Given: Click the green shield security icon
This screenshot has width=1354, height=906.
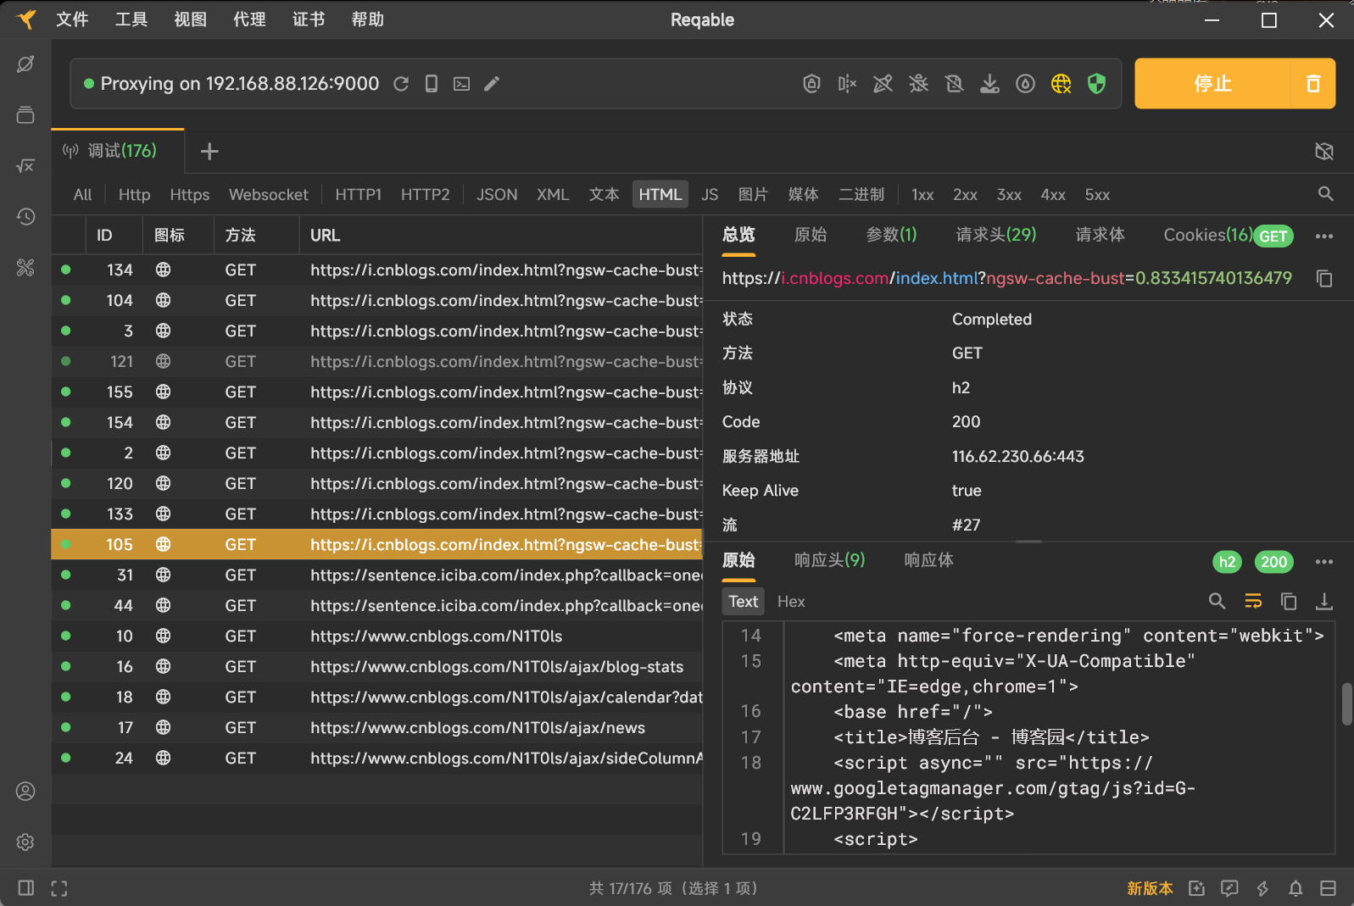Looking at the screenshot, I should tap(1096, 83).
